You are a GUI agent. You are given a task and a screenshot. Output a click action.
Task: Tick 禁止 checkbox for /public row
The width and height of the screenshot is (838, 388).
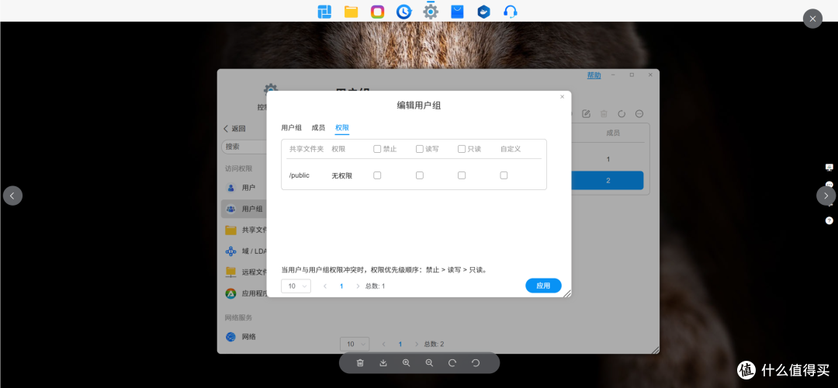377,175
